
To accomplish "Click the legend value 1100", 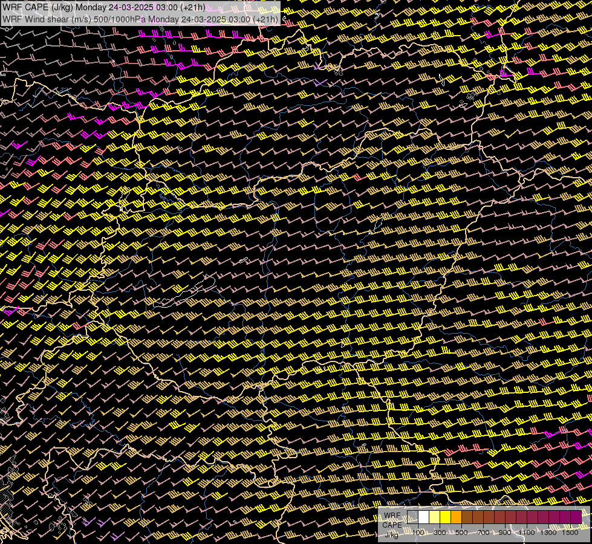I will [x=527, y=533].
